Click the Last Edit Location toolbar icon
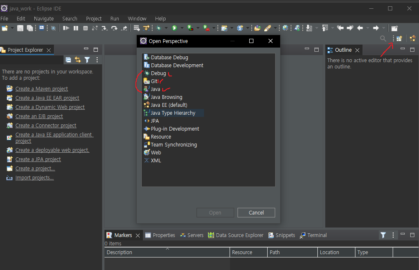The width and height of the screenshot is (419, 270). click(x=340, y=28)
